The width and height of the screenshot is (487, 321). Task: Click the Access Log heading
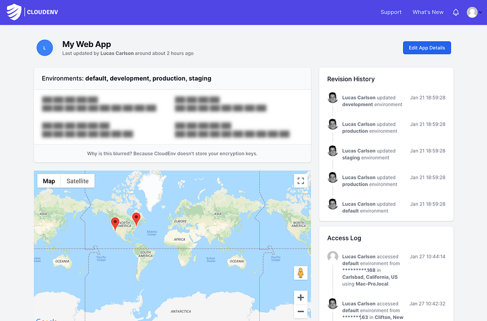point(344,238)
